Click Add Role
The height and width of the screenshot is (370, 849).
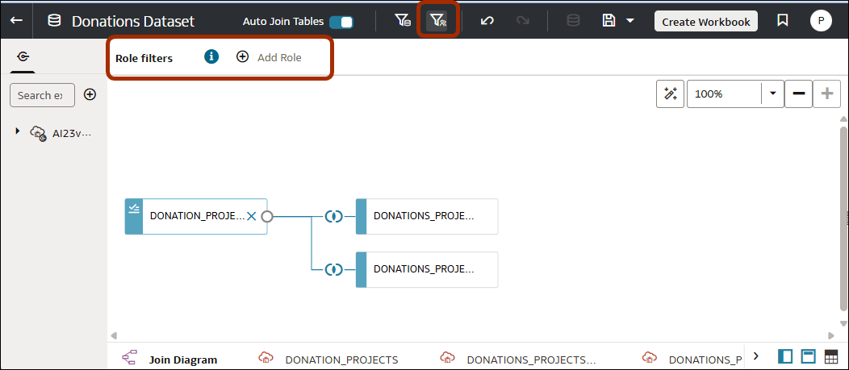[x=270, y=57]
